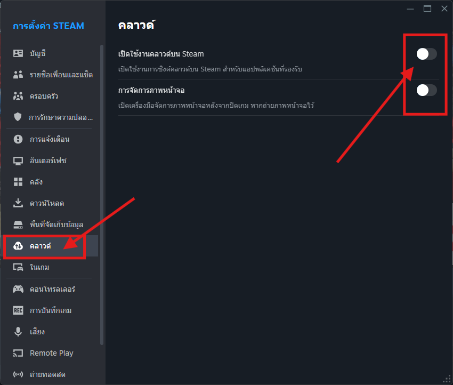Toggle the screenshot management (การจัดการภาพหน้าจอ) switch
This screenshot has height=385, width=453.
(x=426, y=90)
